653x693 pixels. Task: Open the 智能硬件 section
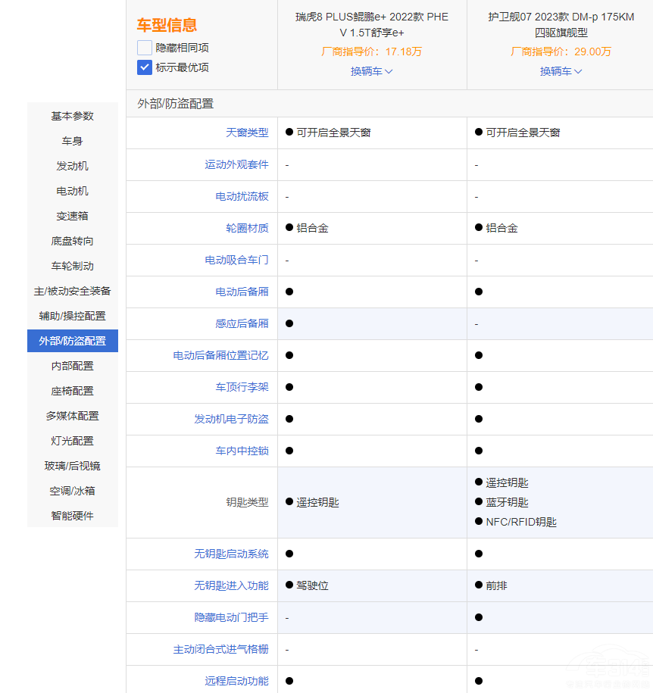click(72, 515)
